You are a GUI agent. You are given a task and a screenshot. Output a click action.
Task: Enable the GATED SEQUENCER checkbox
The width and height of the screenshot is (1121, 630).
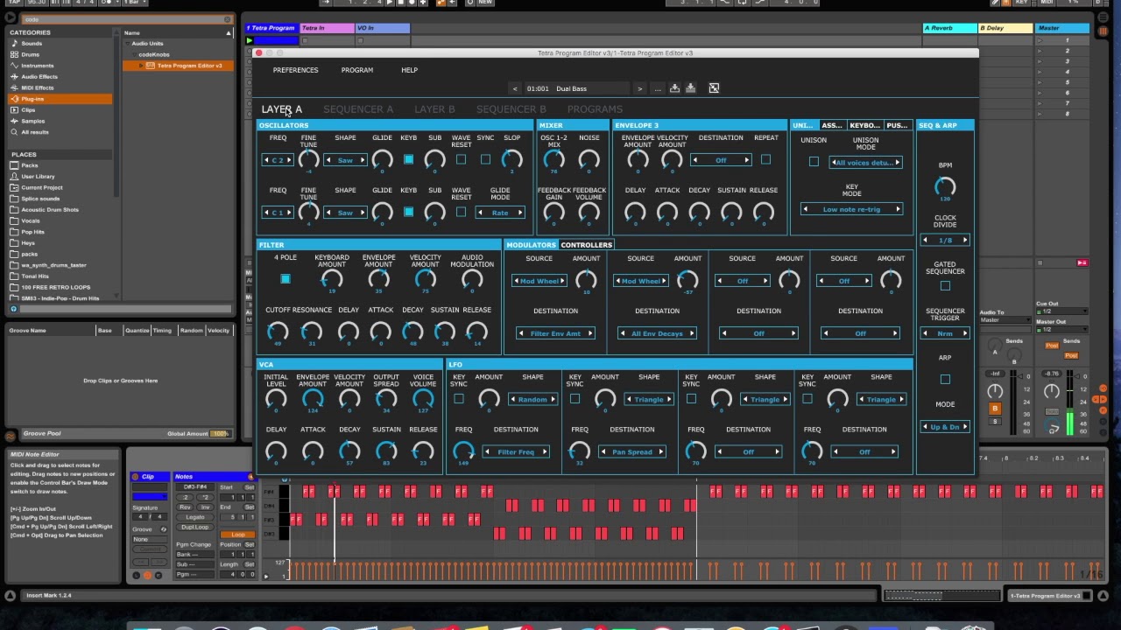[x=945, y=286]
